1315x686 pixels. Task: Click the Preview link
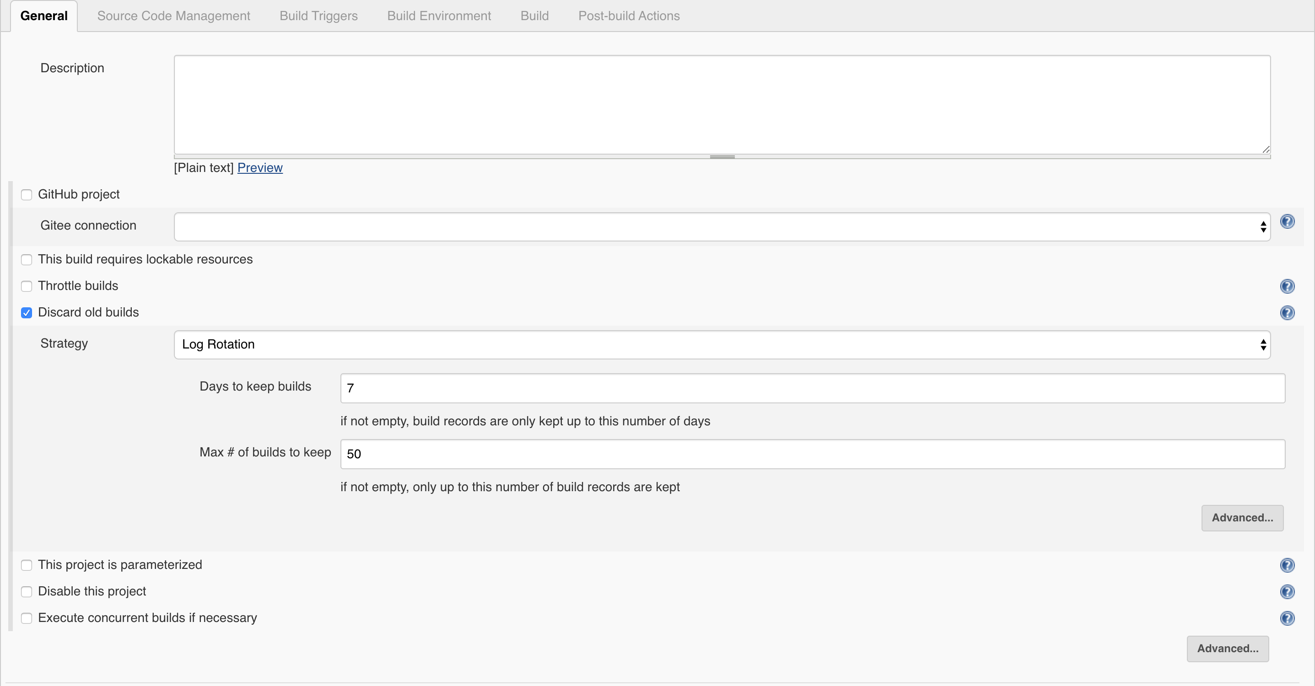click(x=260, y=168)
